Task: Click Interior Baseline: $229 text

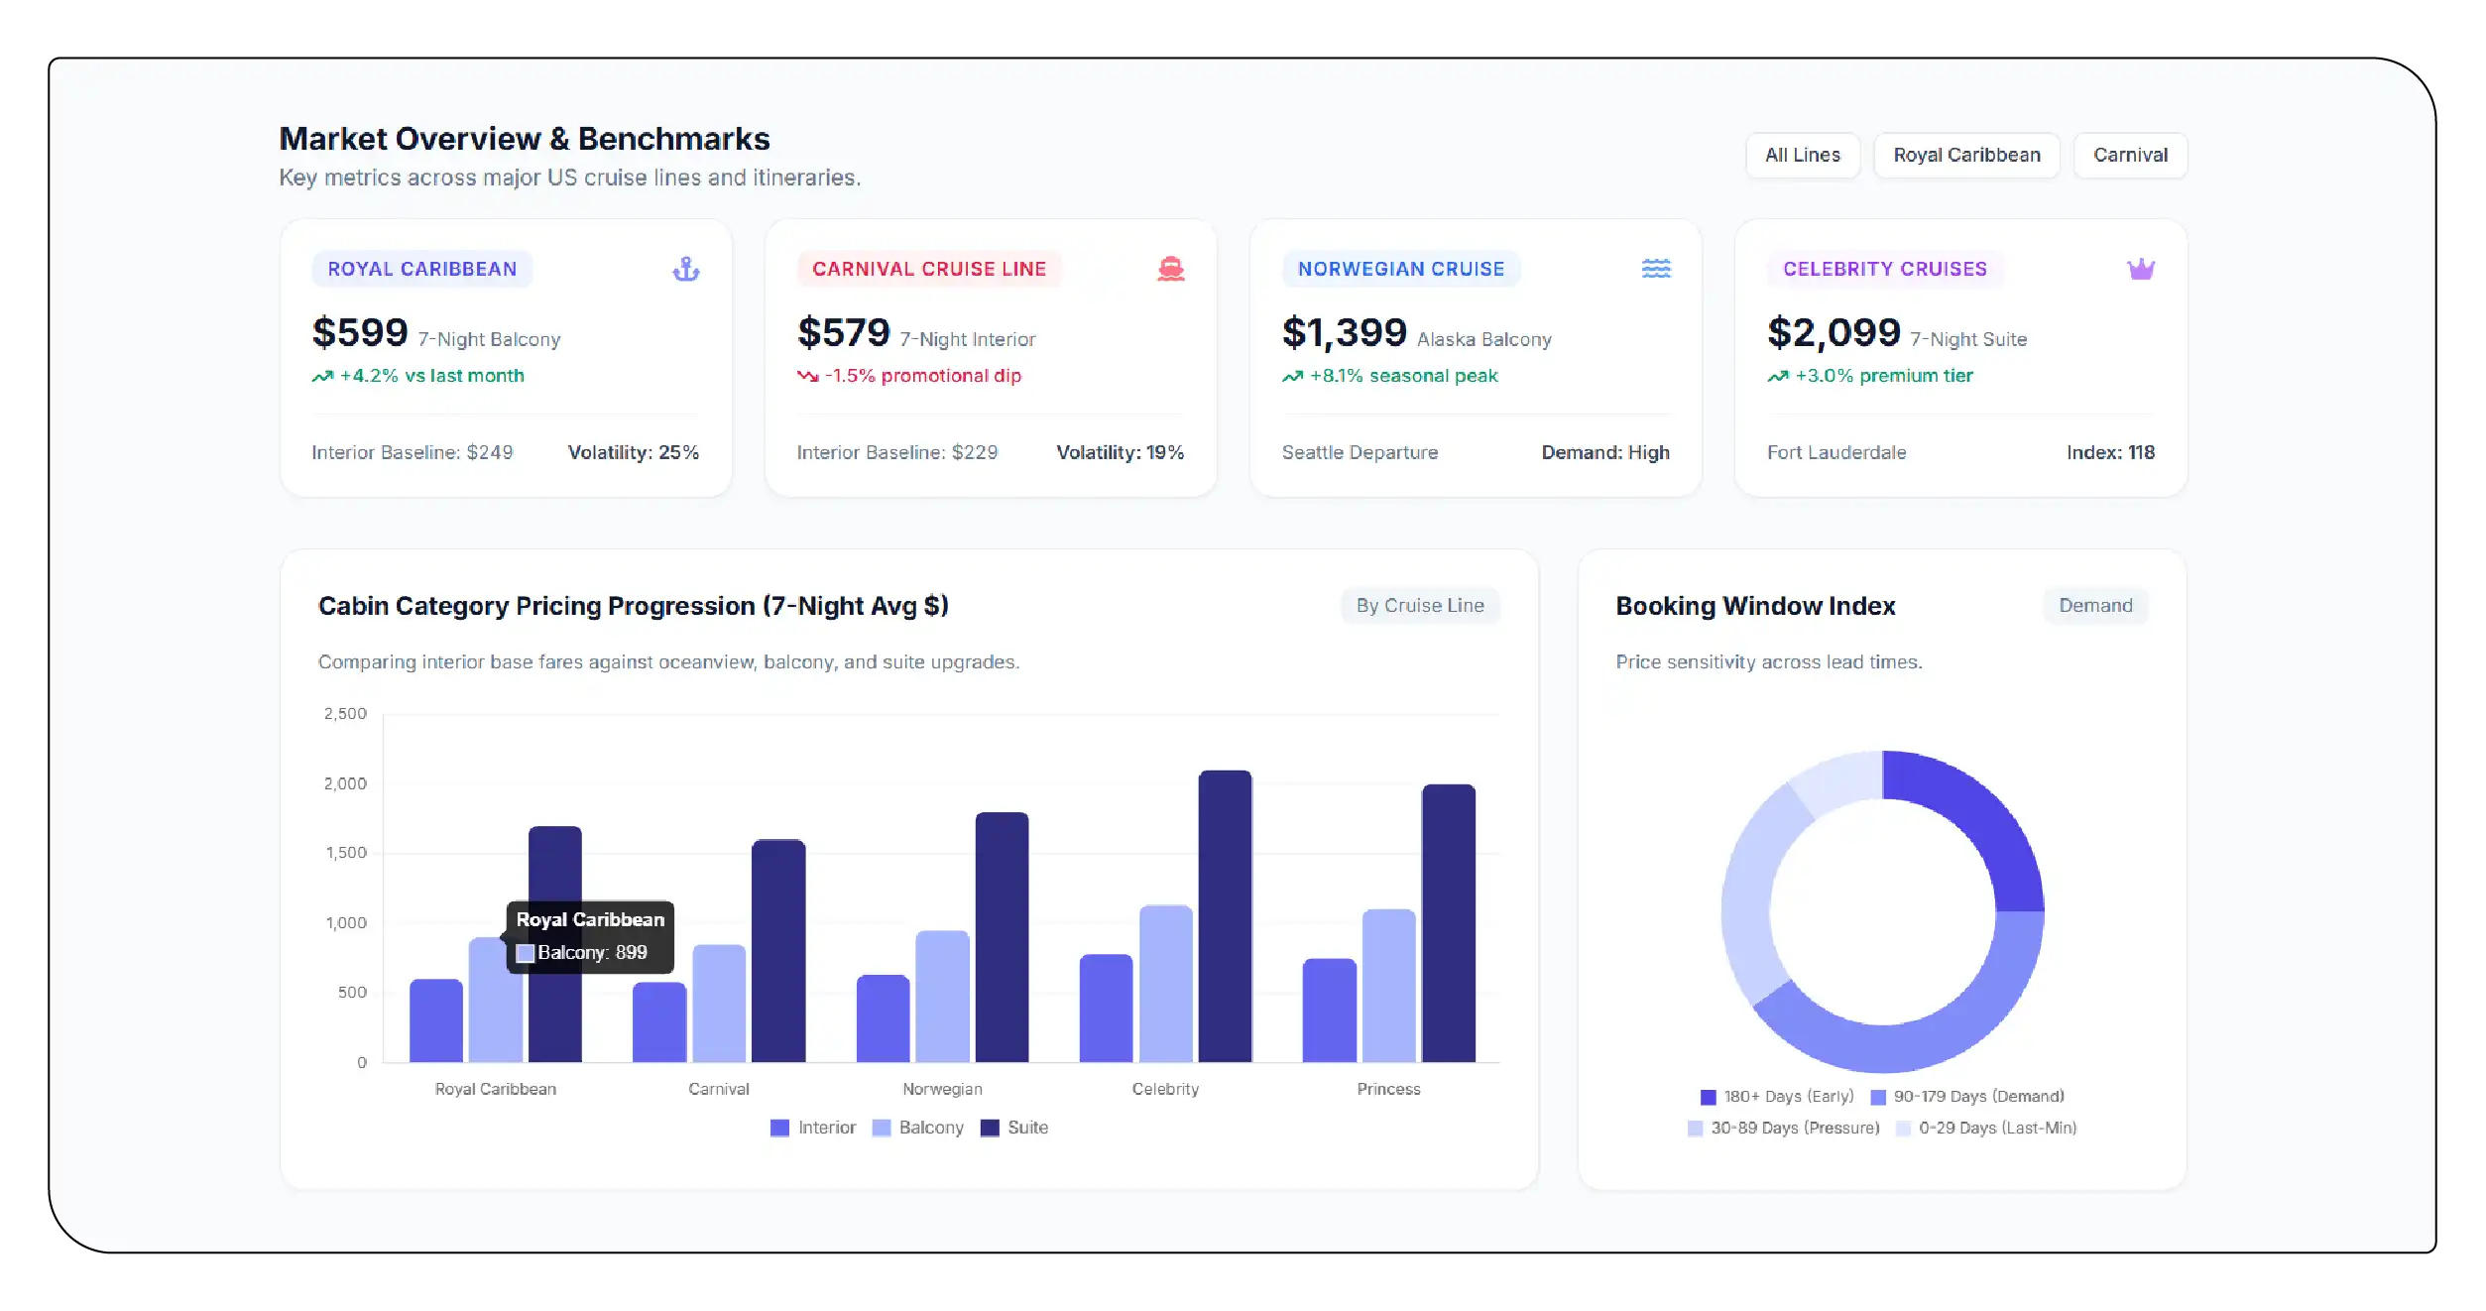Action: click(897, 453)
